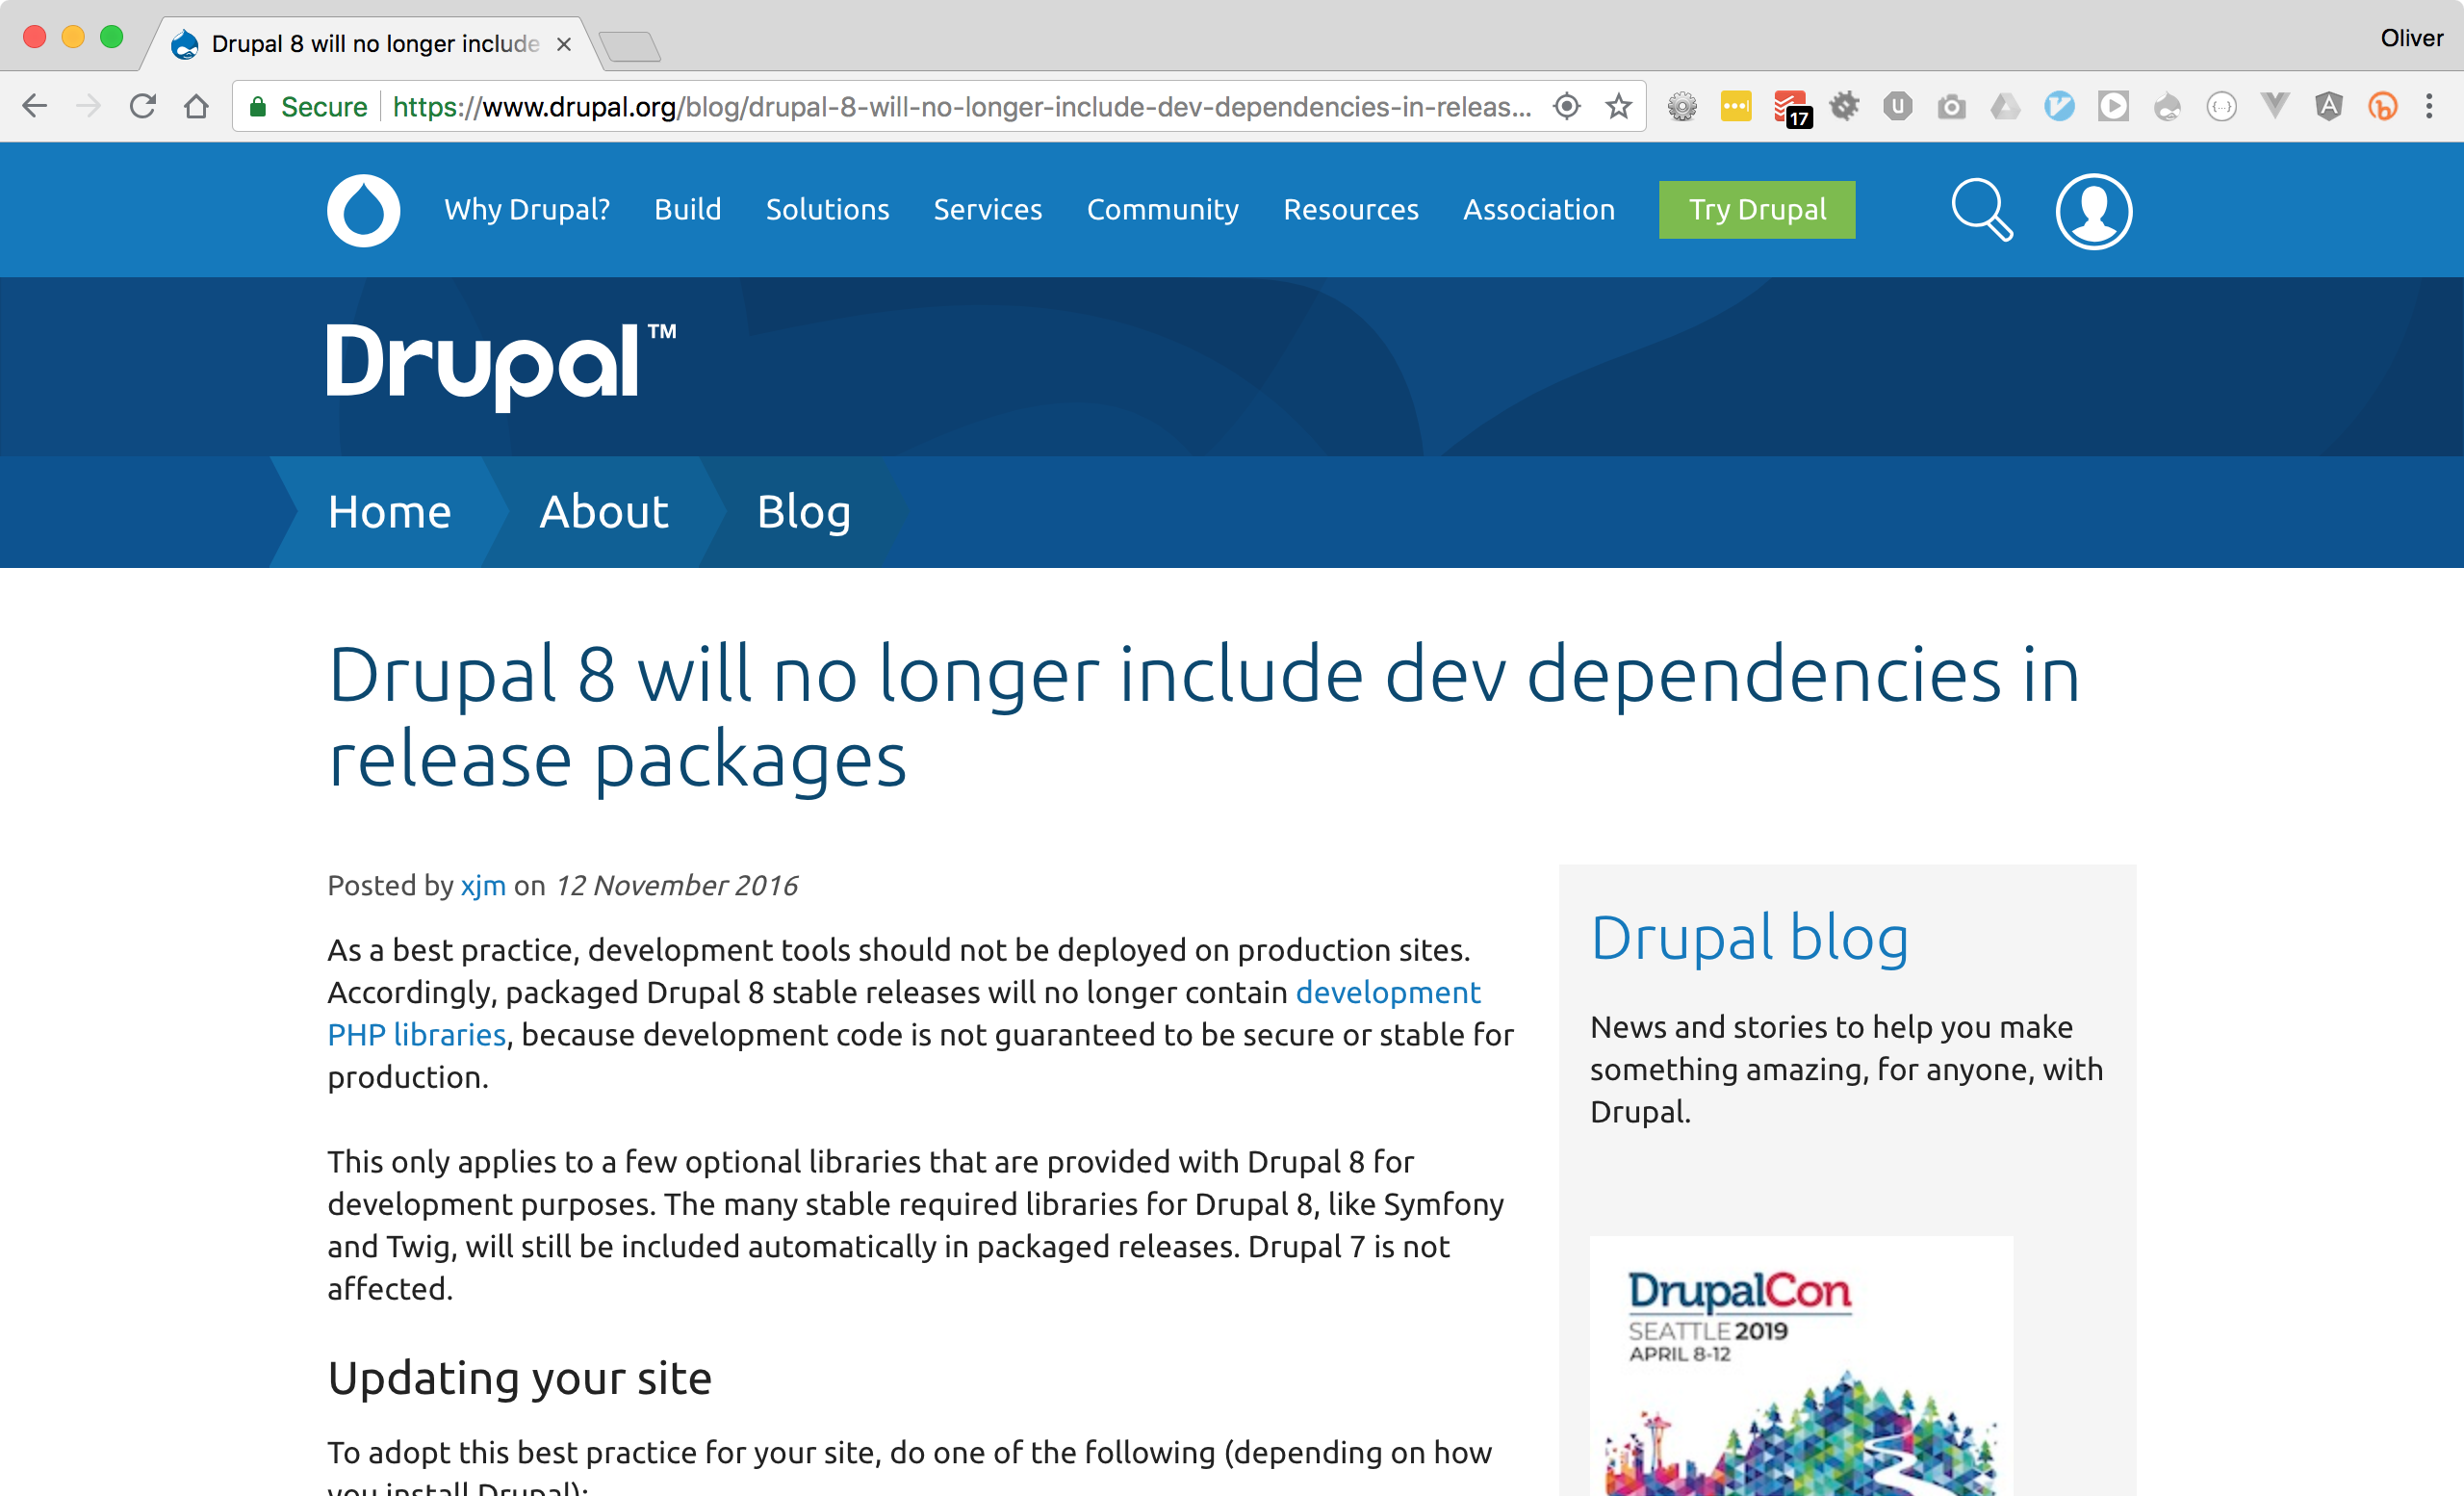Open the Resources navigation menu
Viewport: 2464px width, 1496px height.
pyautogui.click(x=1350, y=210)
